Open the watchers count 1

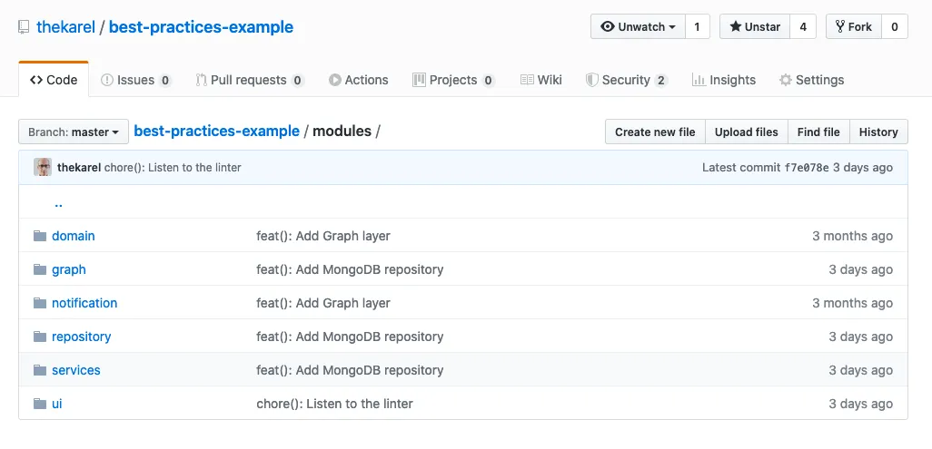pyautogui.click(x=698, y=26)
